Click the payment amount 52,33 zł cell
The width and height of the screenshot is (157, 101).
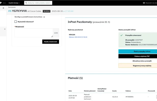coord(115,97)
